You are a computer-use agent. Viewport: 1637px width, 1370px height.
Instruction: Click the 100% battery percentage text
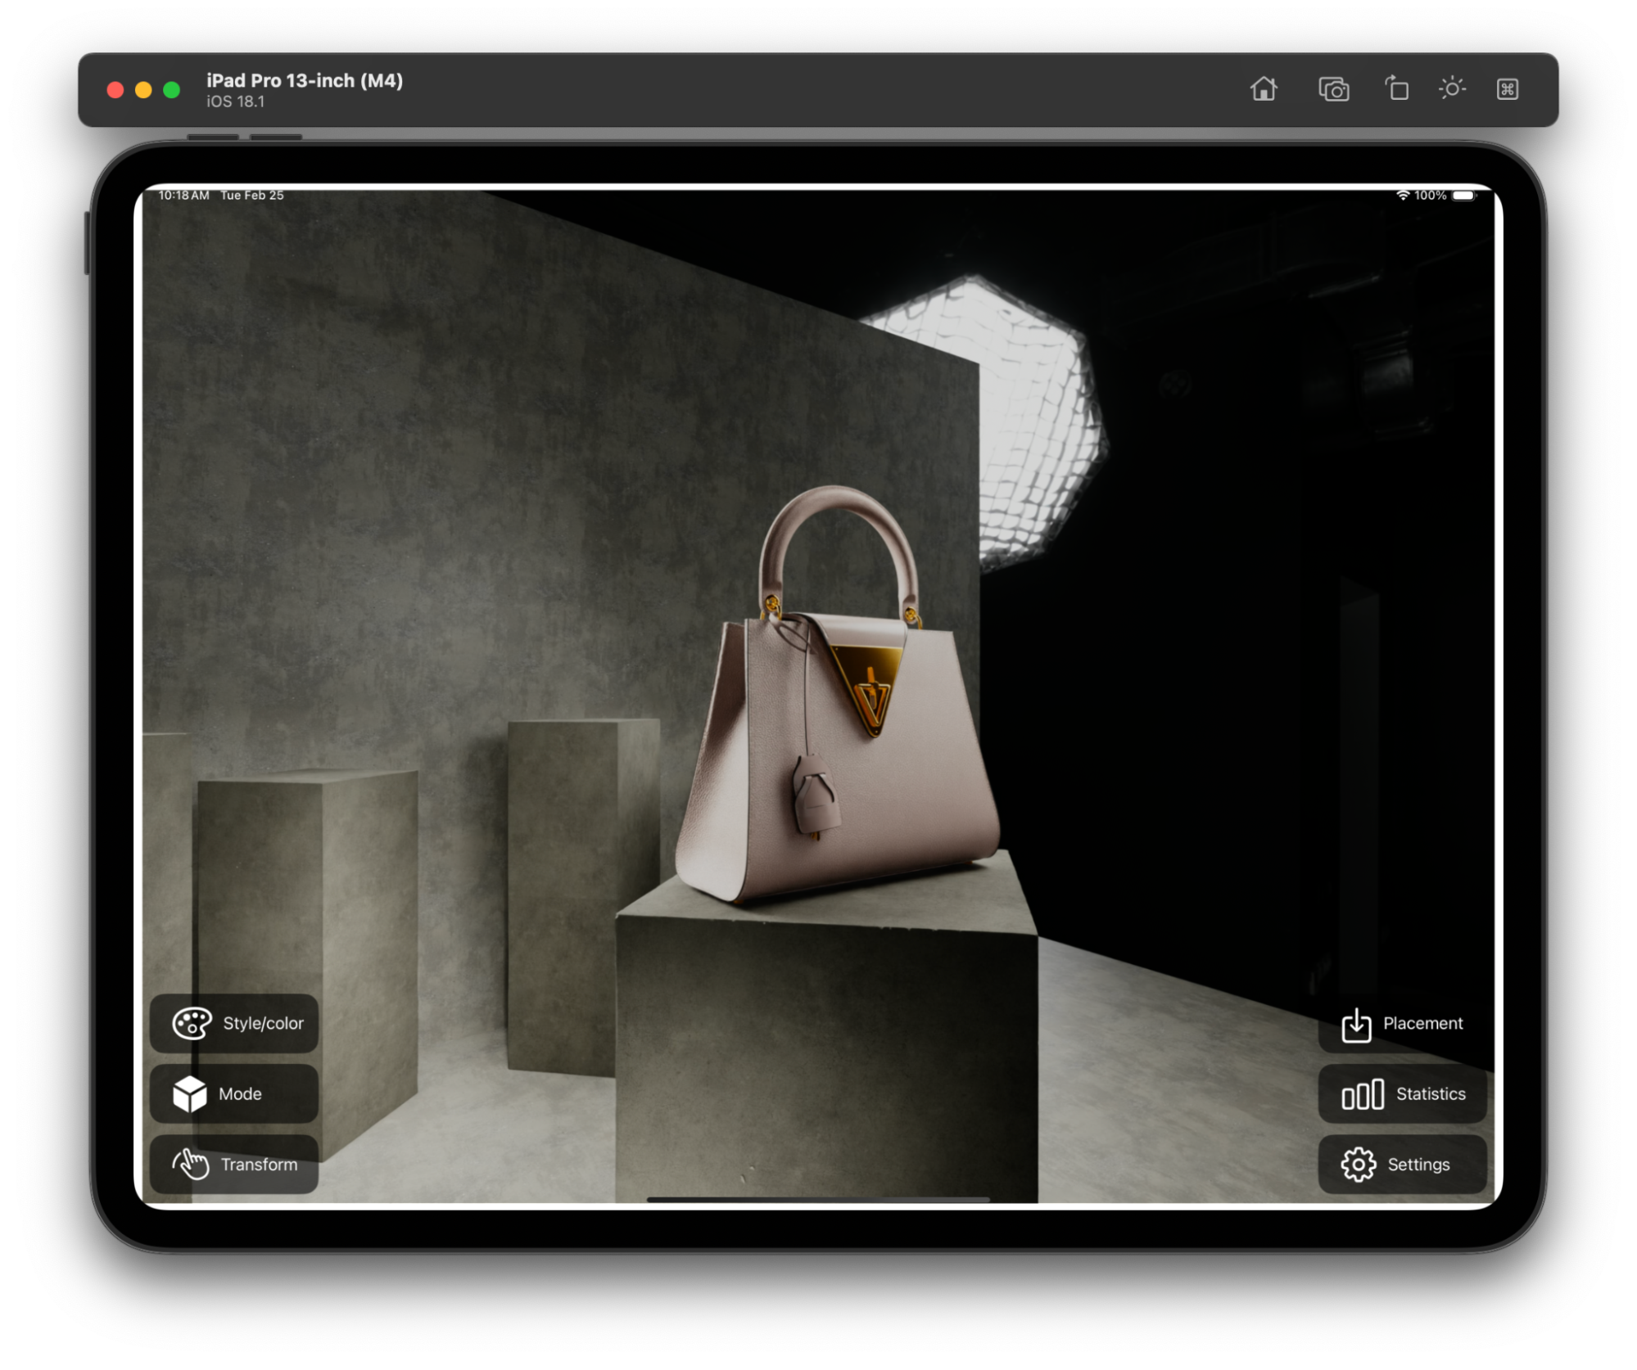click(1430, 195)
